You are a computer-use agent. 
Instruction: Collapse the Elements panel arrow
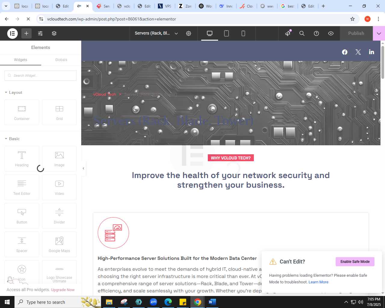click(83, 168)
